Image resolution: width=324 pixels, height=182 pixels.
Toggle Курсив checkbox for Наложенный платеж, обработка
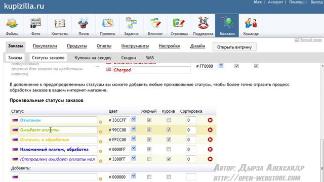(x=169, y=149)
